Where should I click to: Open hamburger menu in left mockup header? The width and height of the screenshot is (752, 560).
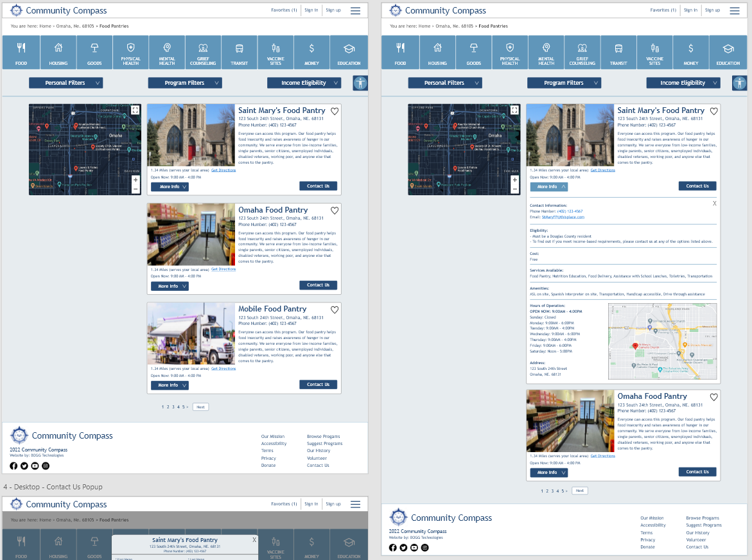pos(355,10)
